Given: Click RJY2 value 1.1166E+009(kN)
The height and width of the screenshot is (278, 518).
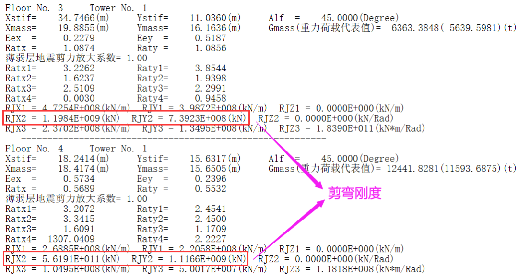Looking at the screenshot, I should [x=208, y=259].
